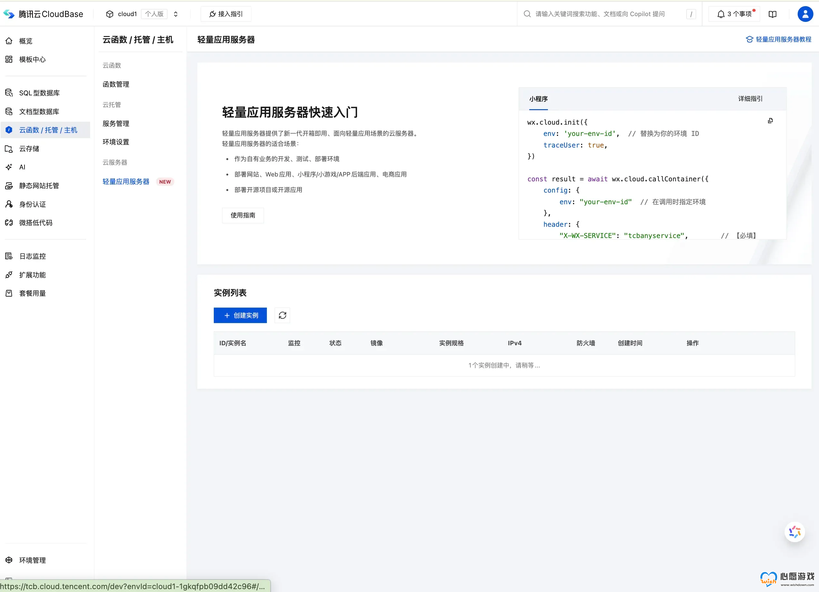
Task: Click the 腾讯云 CloudBase logo
Action: point(43,14)
